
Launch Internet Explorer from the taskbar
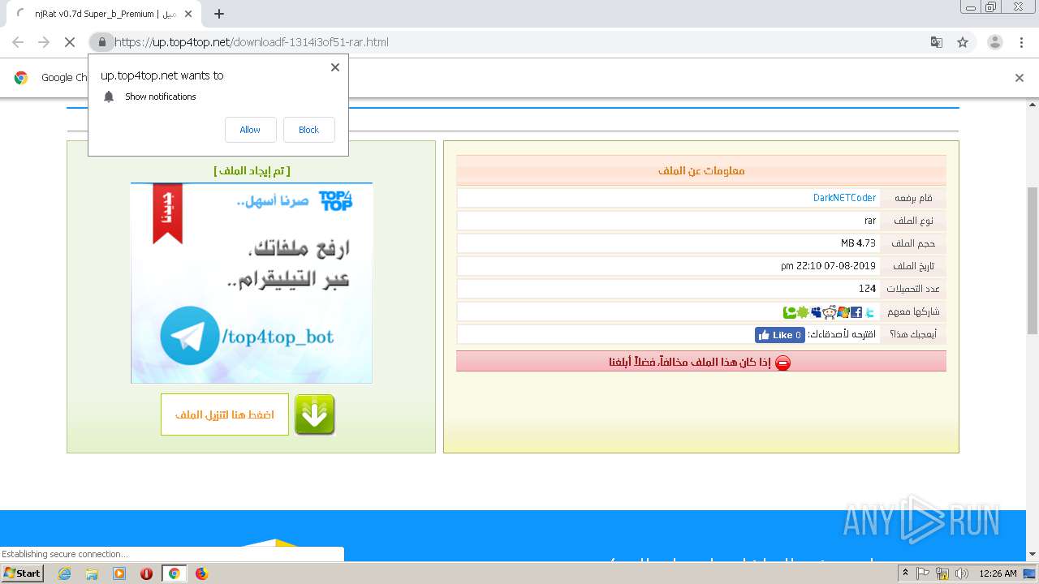64,573
